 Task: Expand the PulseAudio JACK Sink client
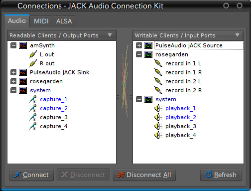point(13,72)
